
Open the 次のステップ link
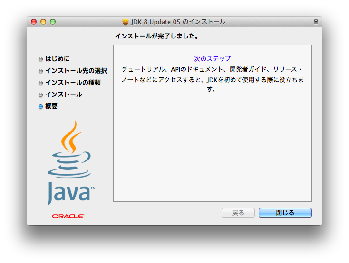213,59
